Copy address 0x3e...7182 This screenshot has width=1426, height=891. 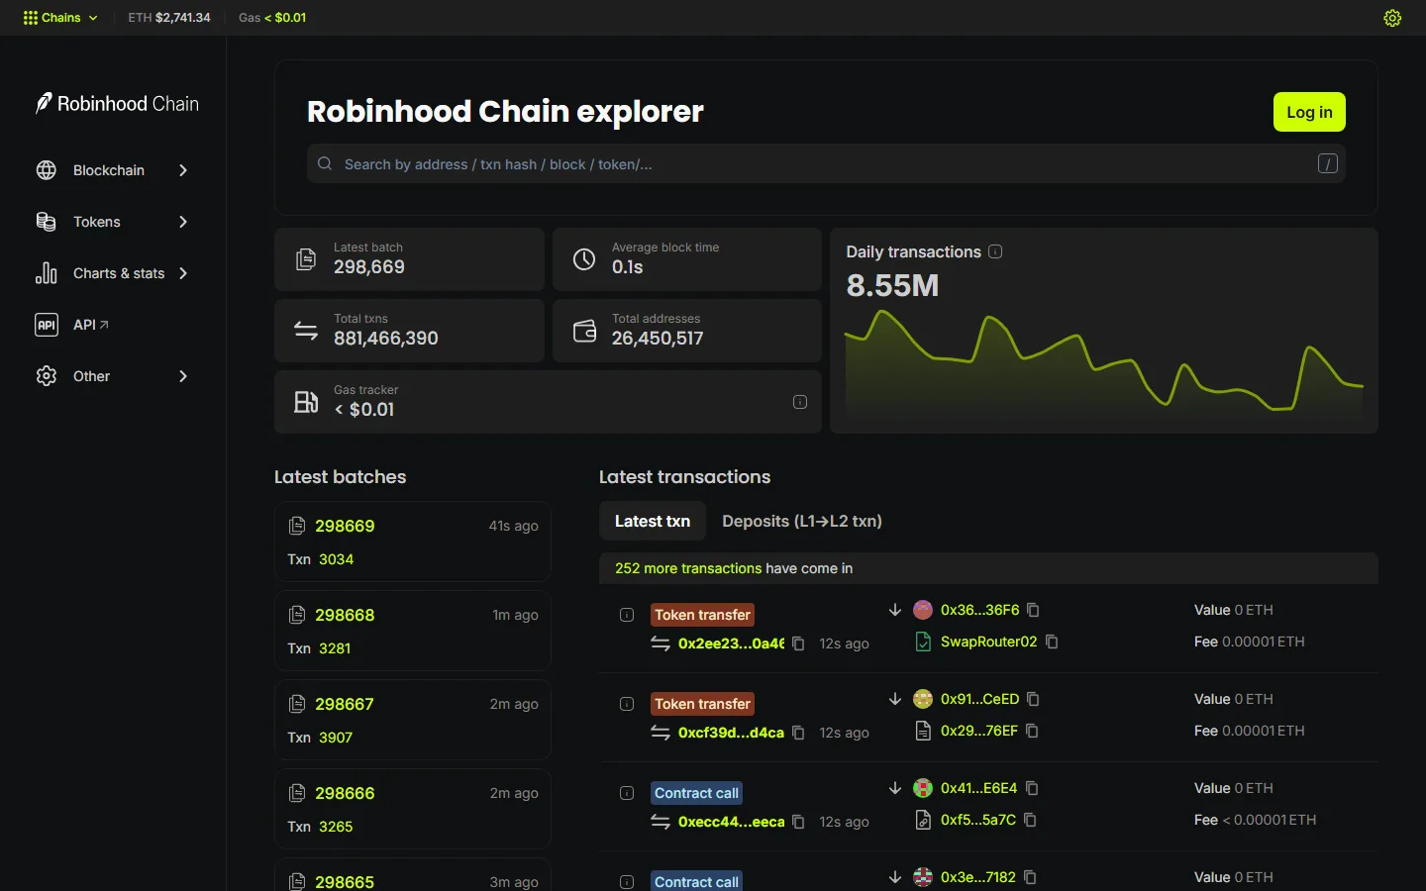click(1030, 877)
